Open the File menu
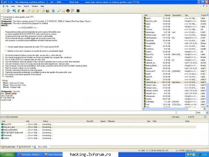 pyautogui.click(x=7, y=6)
